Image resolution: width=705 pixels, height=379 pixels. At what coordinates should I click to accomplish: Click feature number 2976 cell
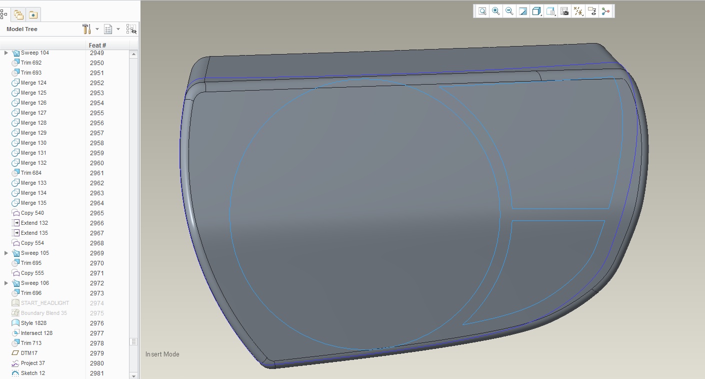tap(97, 323)
